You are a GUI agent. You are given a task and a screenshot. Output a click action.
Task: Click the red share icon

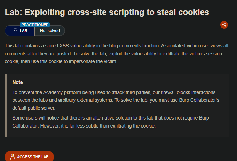coord(224,25)
